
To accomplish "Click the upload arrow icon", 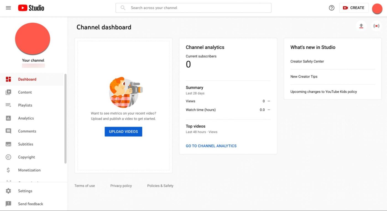I will 361,26.
